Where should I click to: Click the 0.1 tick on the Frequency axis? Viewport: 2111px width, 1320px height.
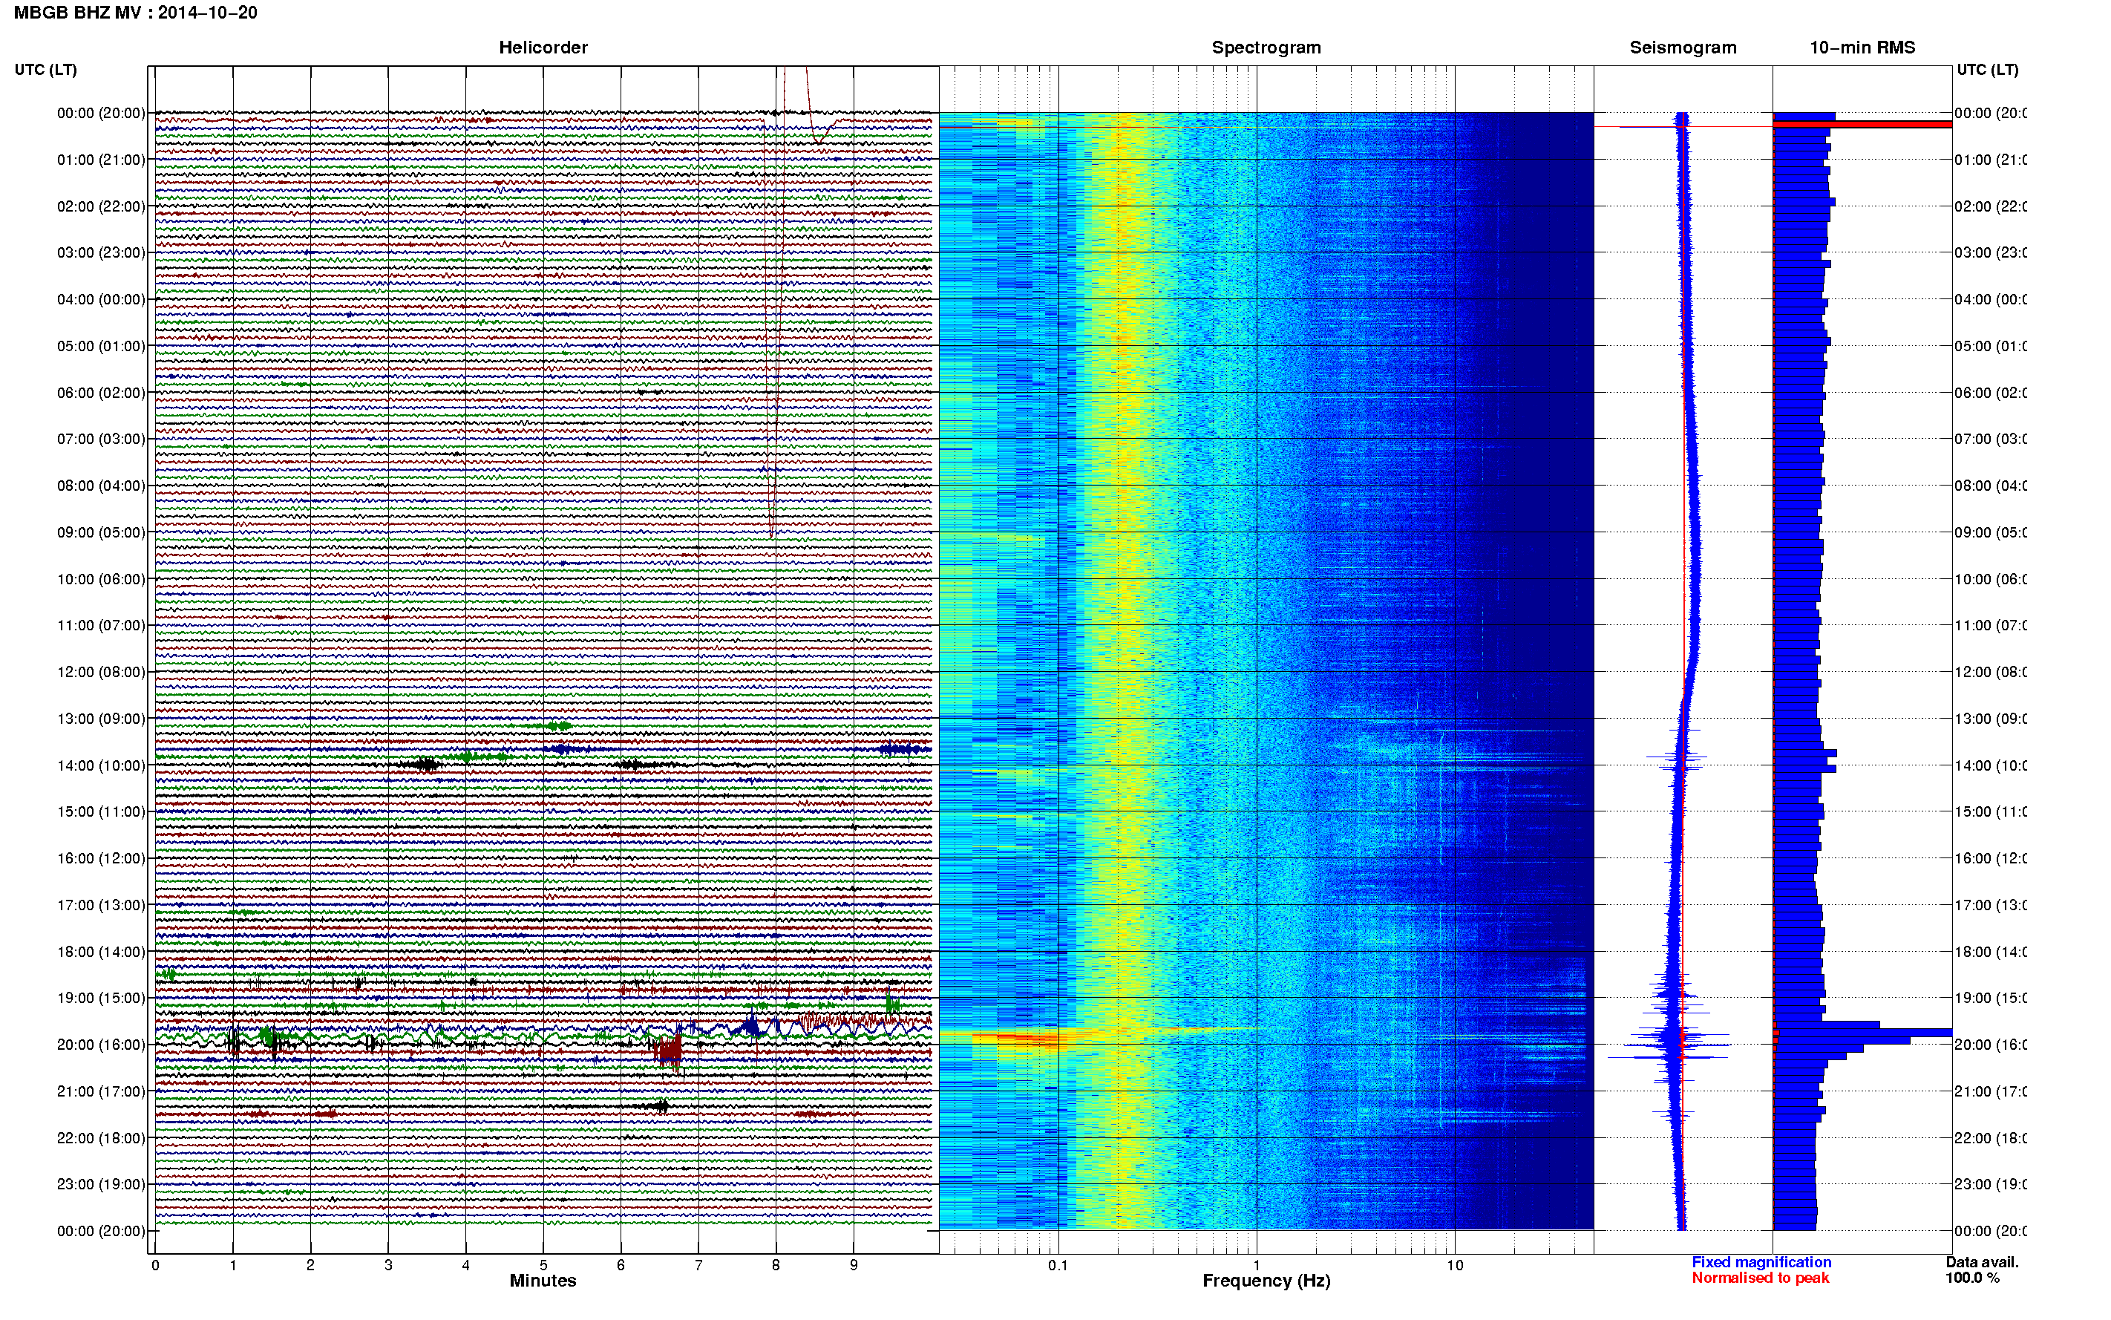click(x=1058, y=1265)
